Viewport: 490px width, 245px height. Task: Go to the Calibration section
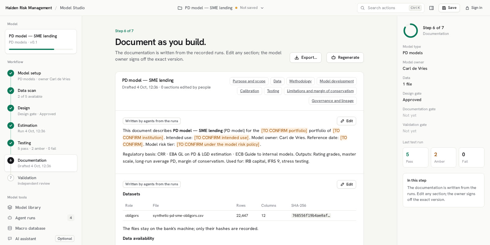250,91
